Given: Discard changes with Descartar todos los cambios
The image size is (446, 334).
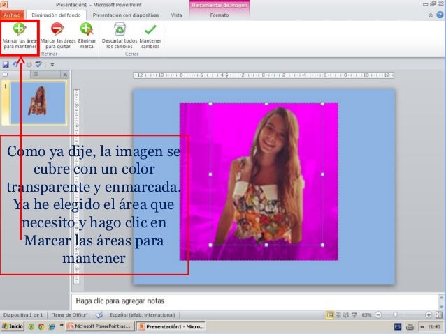Looking at the screenshot, I should (x=120, y=35).
